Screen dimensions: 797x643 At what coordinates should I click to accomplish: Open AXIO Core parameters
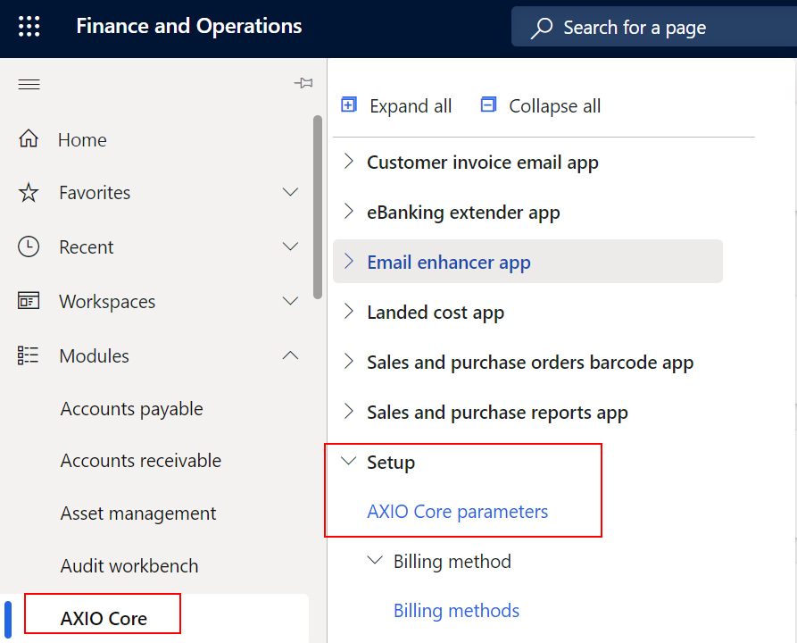[457, 511]
